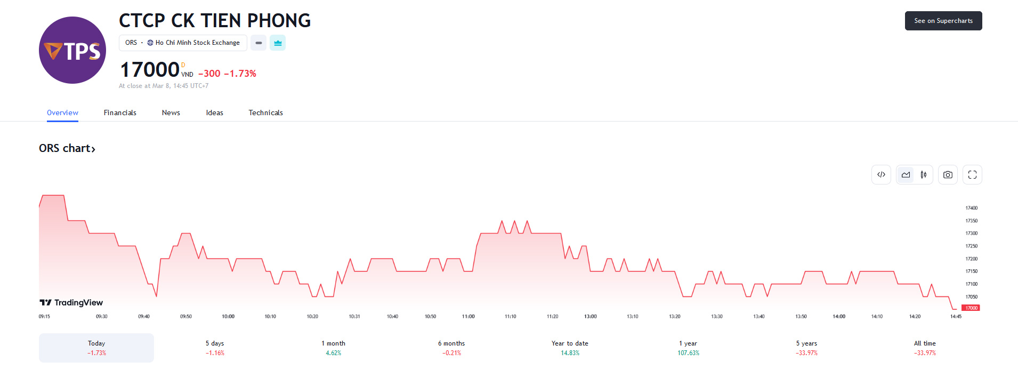The height and width of the screenshot is (377, 1018).
Task: Select the 5 days time range
Action: [215, 348]
